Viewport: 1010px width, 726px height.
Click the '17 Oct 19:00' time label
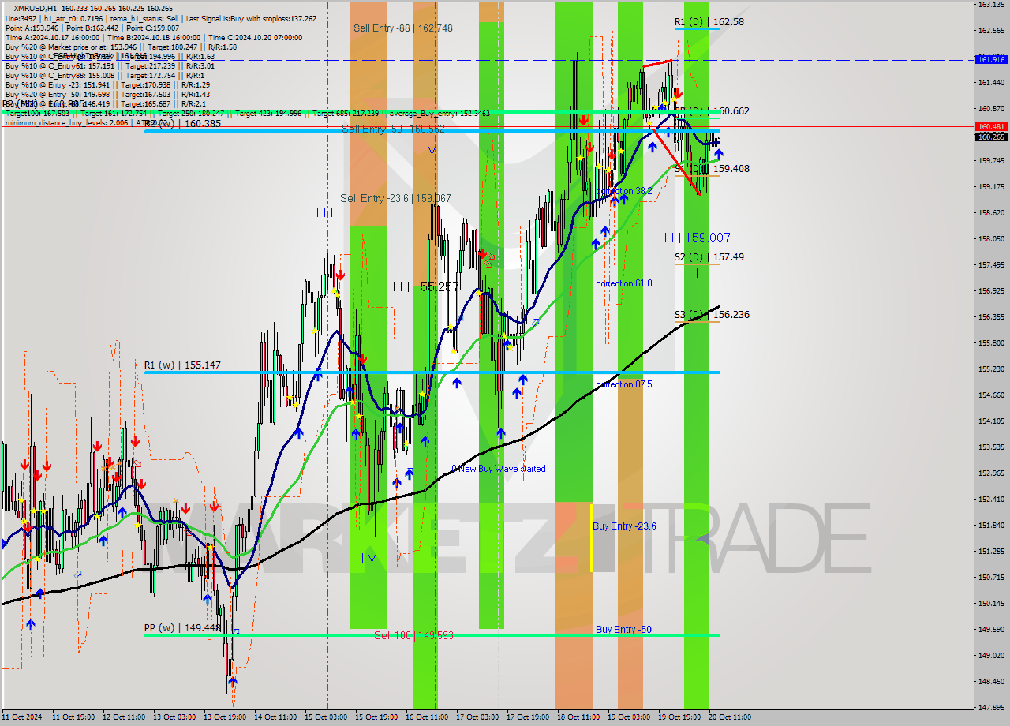[528, 717]
